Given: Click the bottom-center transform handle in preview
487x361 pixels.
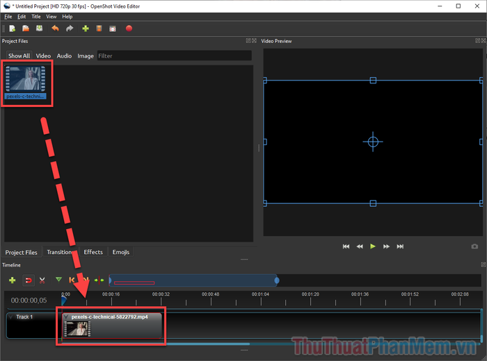Looking at the screenshot, I should [373, 203].
